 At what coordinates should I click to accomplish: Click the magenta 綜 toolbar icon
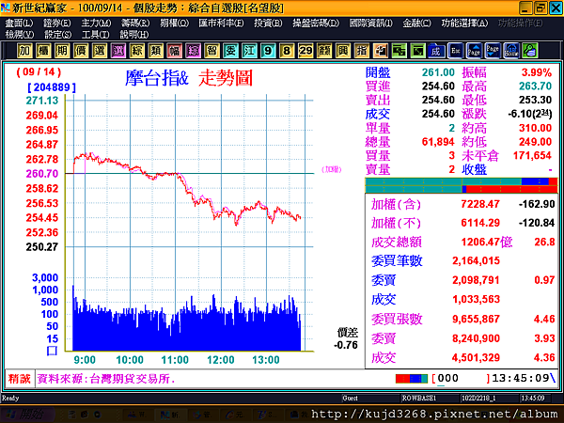pyautogui.click(x=193, y=51)
